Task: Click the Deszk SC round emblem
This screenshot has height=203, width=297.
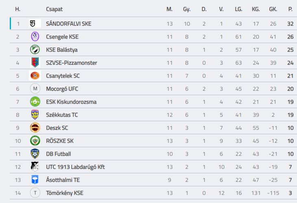Action: pos(35,128)
